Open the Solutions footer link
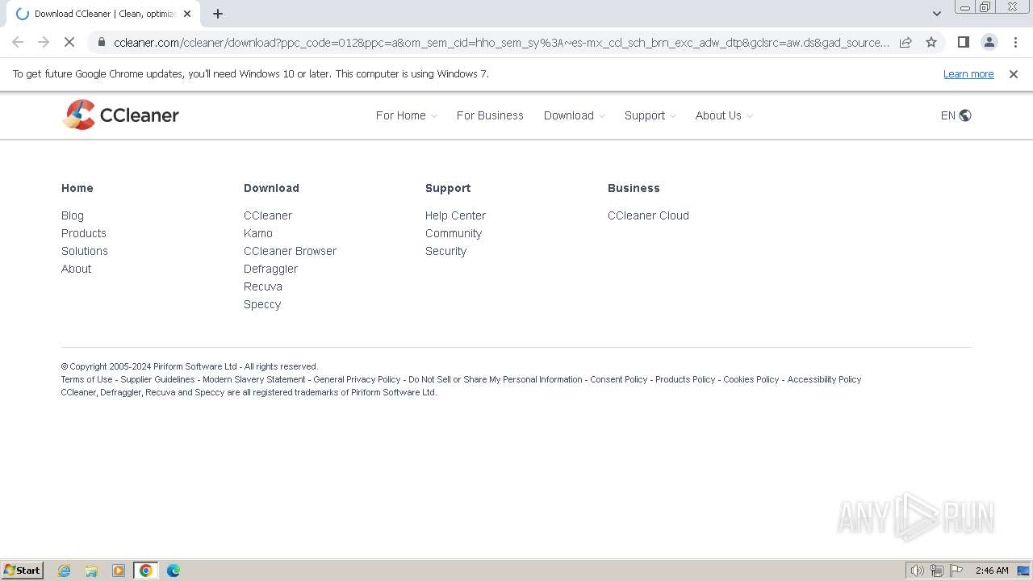This screenshot has height=581, width=1033. point(85,251)
